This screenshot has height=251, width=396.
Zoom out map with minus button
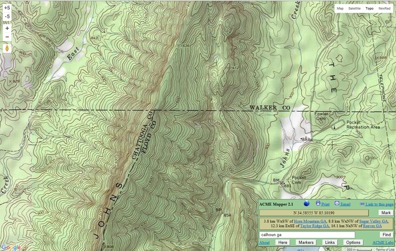coord(7,37)
